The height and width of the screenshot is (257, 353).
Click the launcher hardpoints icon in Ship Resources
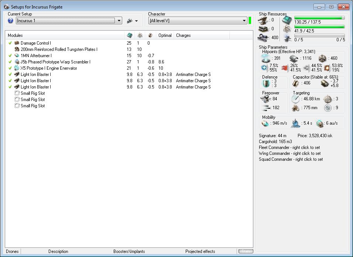(x=263, y=29)
